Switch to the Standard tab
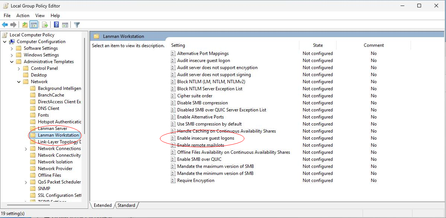446x218 pixels. 127,205
